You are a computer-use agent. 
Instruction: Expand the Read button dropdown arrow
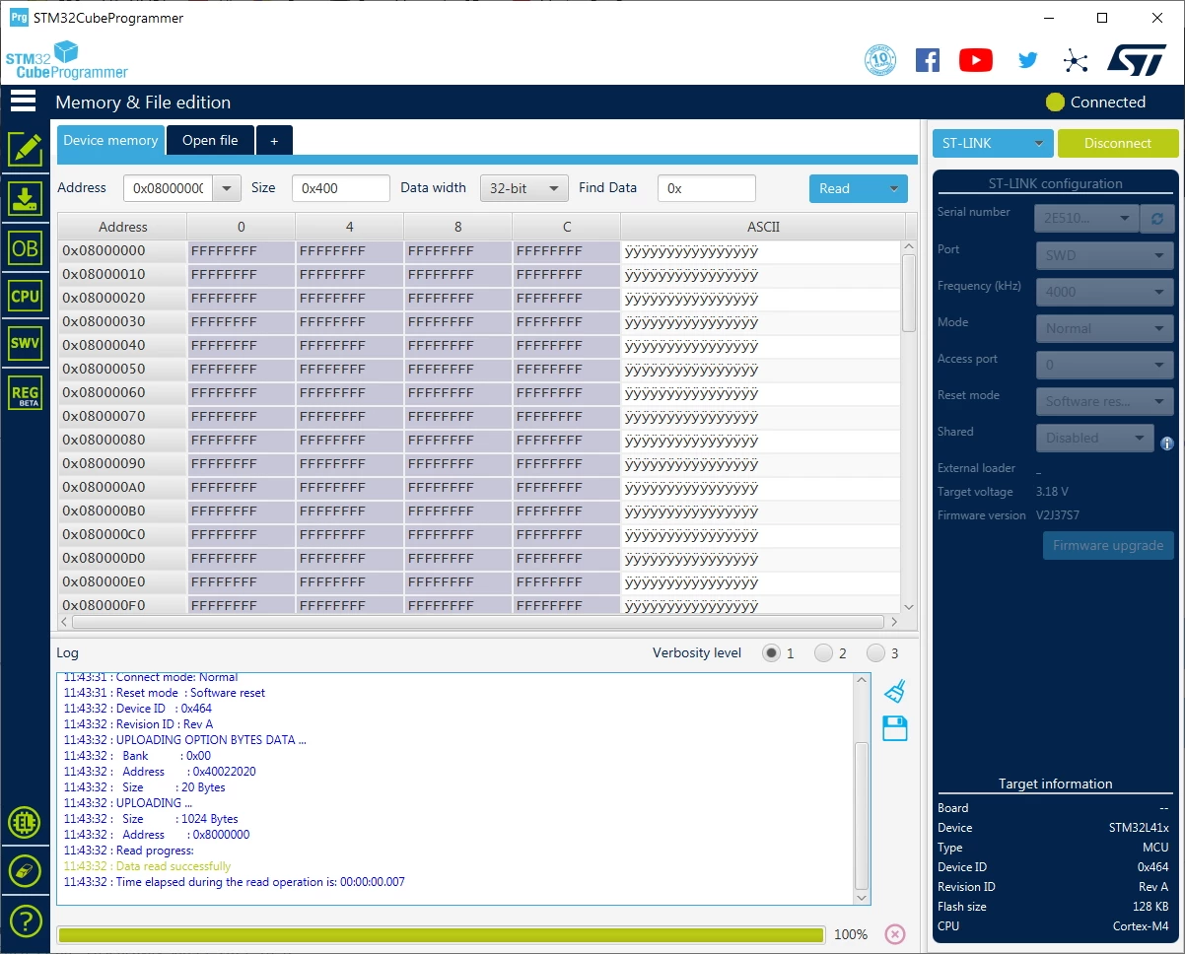(894, 188)
